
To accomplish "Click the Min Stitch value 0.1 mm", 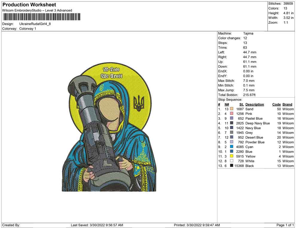I will point(249,85).
